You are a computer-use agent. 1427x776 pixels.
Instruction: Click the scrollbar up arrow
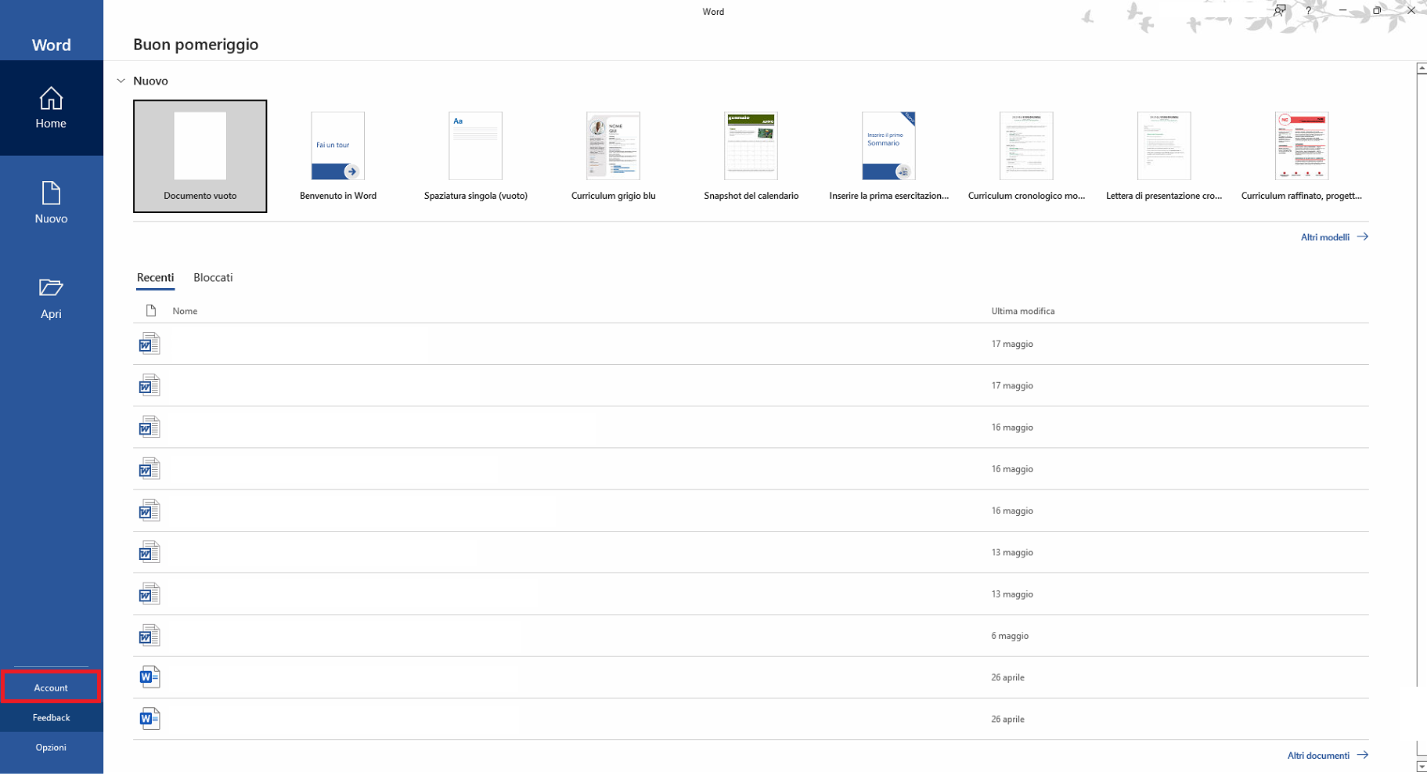1422,68
